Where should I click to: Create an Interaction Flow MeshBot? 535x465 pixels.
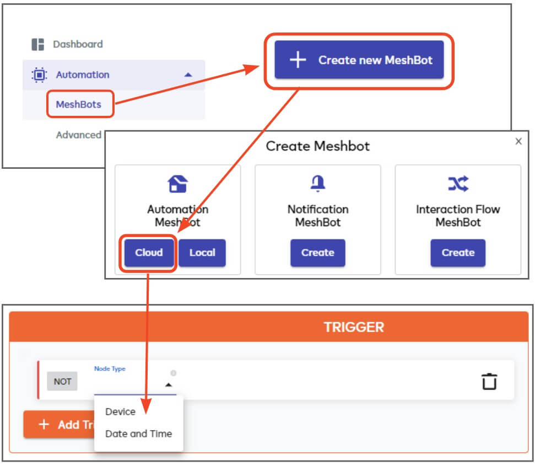458,253
